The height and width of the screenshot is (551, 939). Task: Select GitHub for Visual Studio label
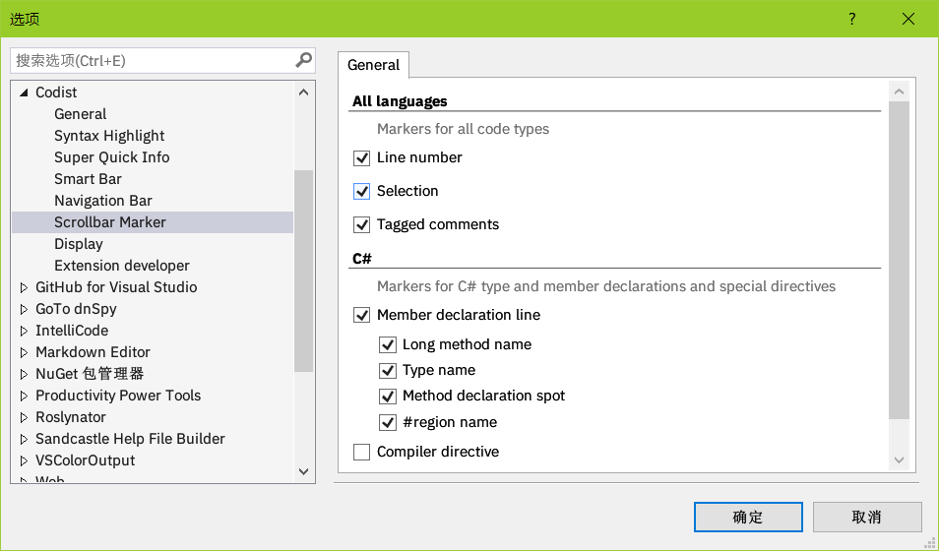pos(116,287)
